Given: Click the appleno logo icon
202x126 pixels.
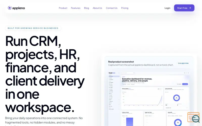Looking at the screenshot, I should [10, 8].
